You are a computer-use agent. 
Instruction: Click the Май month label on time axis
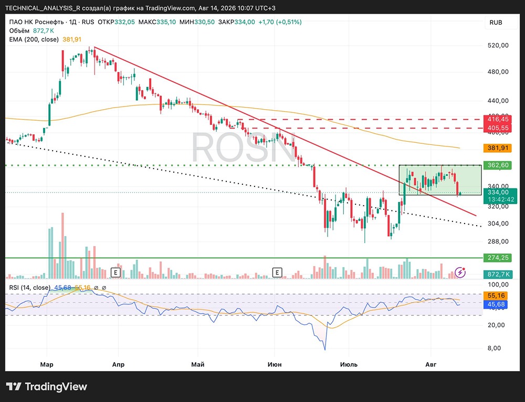click(197, 365)
